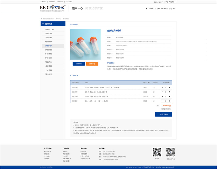Screen dimensions: 217x169
Task: Click the 退出 power icon in header
Action: (x=171, y=9)
